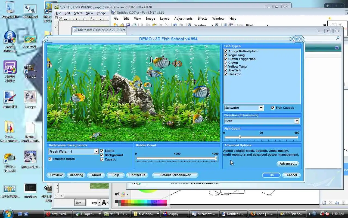348x218 pixels.
Task: Toggle the Emulate Depth checkbox
Action: [50, 159]
